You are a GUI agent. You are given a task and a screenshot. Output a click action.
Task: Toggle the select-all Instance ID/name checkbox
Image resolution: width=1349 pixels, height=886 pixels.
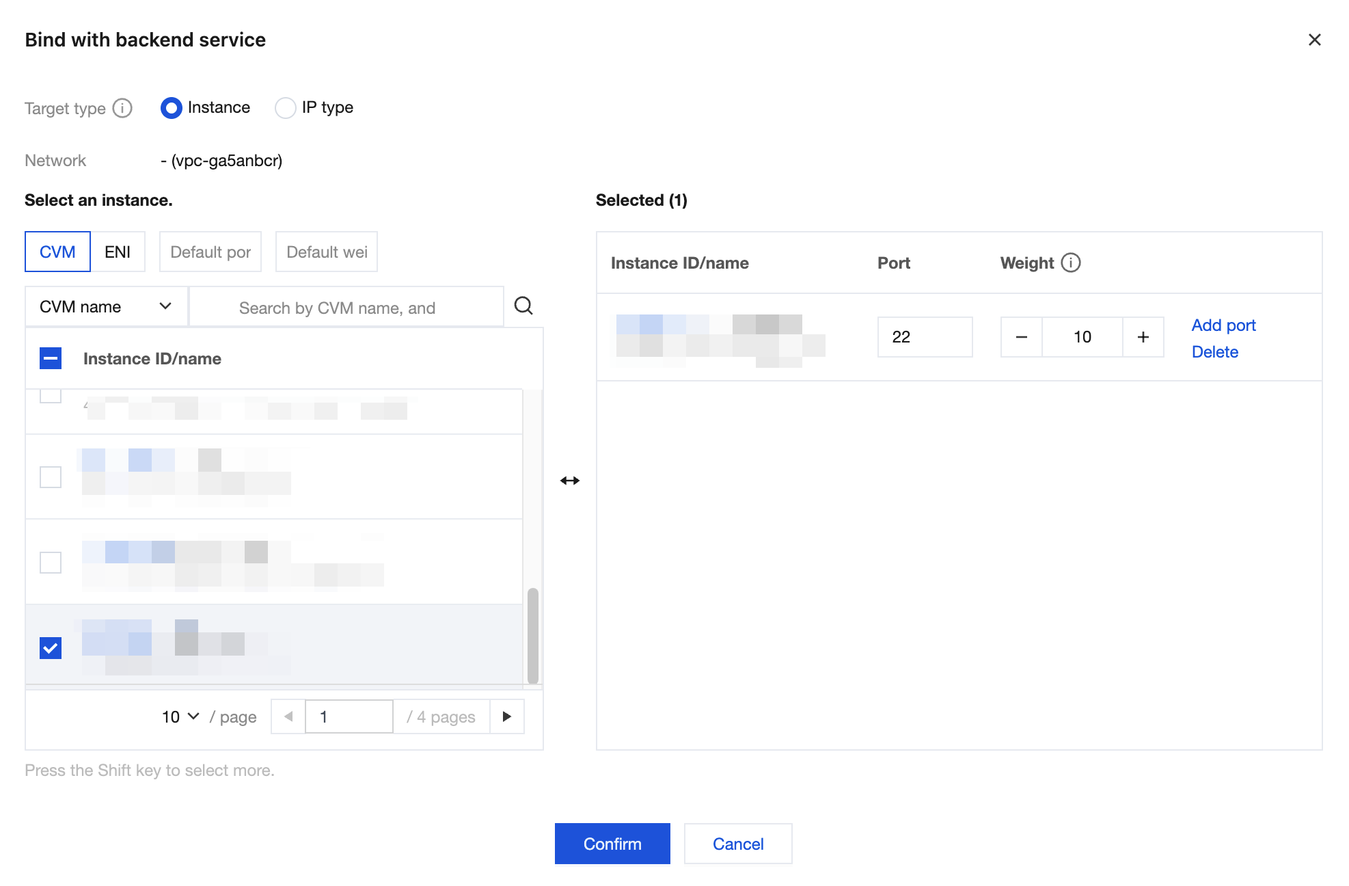(51, 358)
